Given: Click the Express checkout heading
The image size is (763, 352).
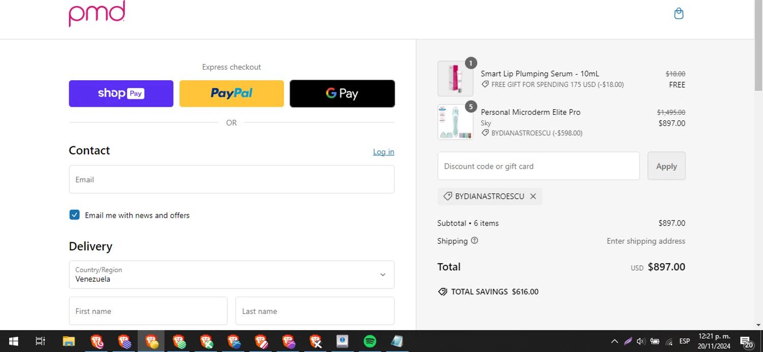Looking at the screenshot, I should coord(231,67).
